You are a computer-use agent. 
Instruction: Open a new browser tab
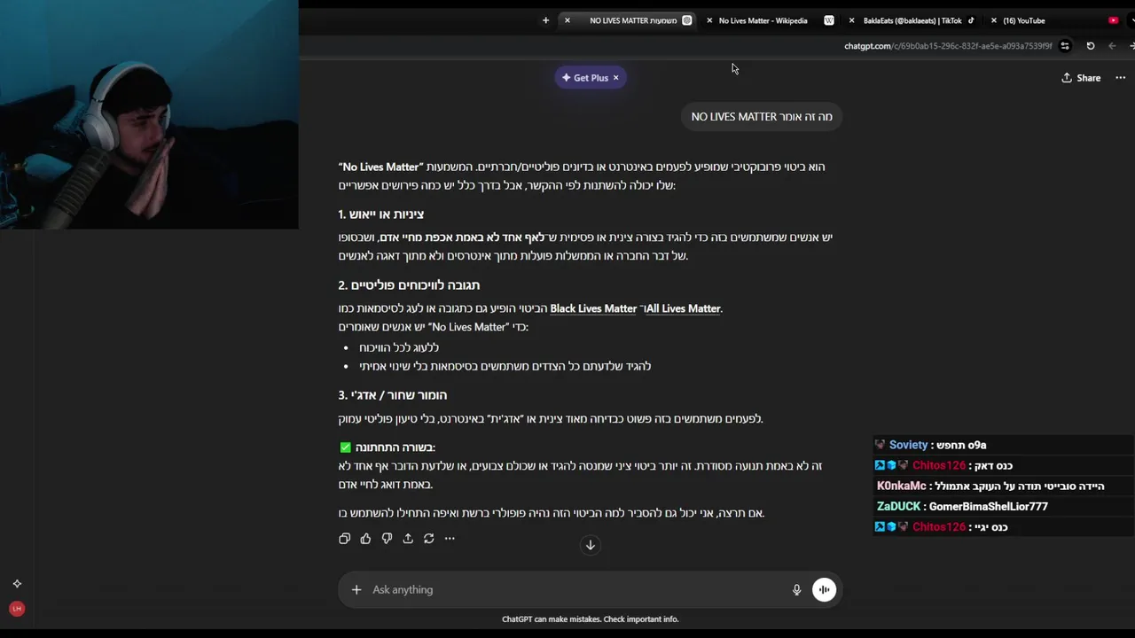tap(545, 20)
